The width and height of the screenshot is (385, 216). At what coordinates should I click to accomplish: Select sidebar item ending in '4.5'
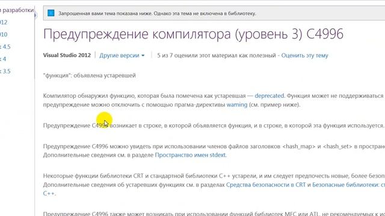[5, 47]
